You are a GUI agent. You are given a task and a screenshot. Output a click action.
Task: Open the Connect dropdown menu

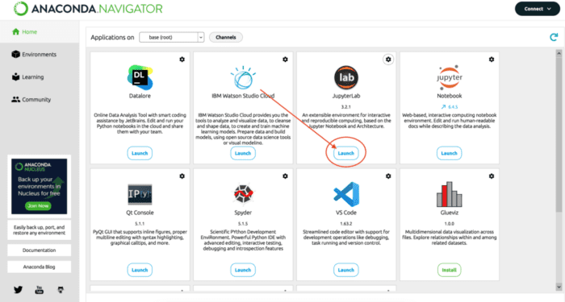point(538,9)
